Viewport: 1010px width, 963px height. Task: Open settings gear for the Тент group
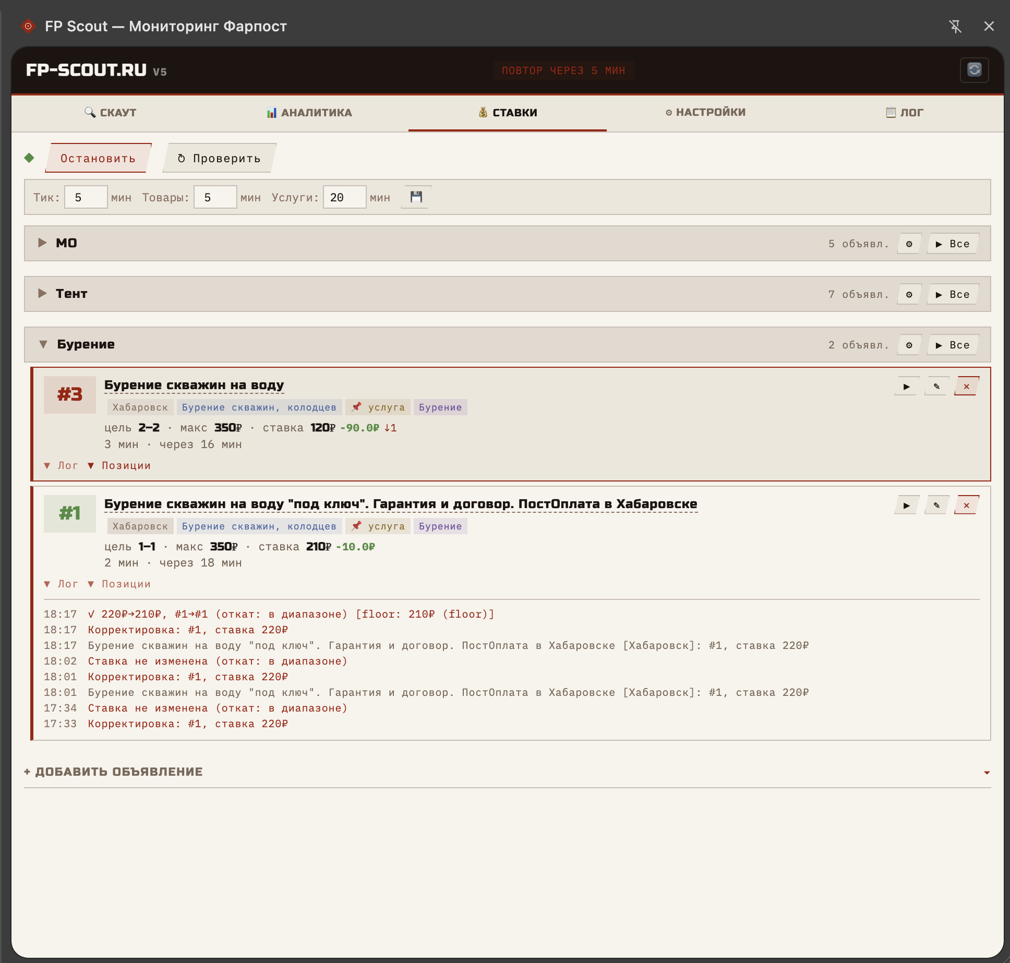tap(909, 294)
